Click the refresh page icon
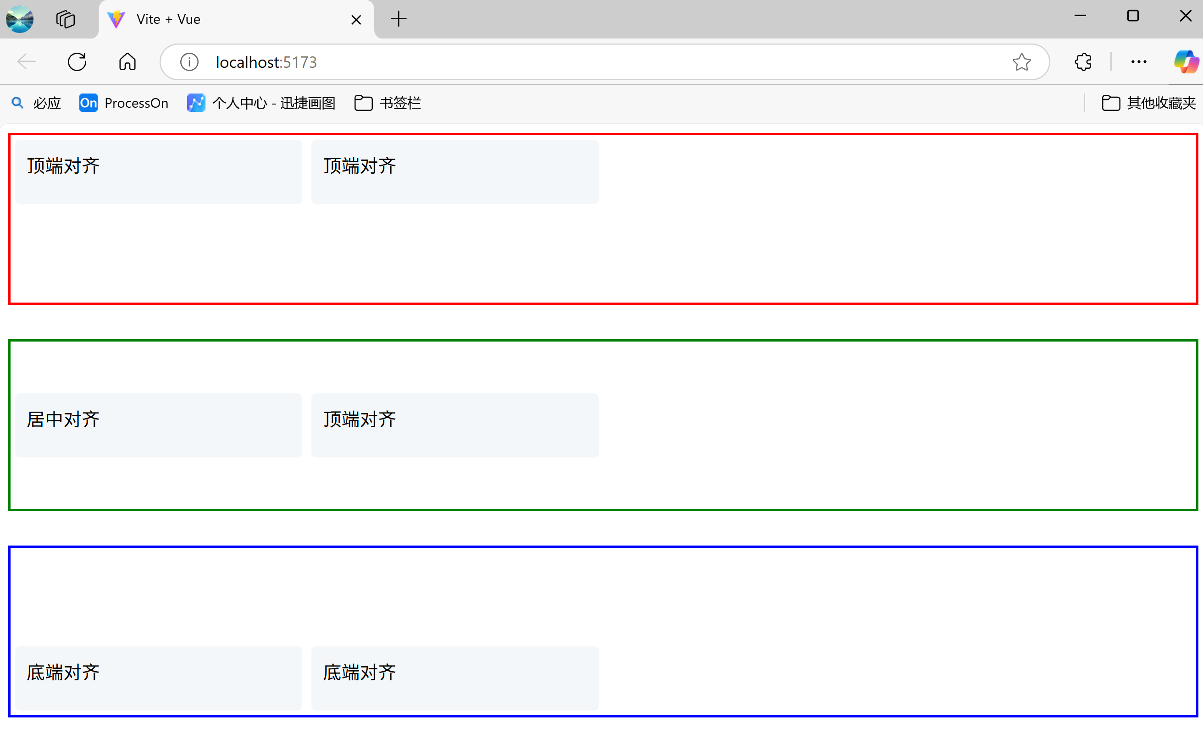 [77, 62]
